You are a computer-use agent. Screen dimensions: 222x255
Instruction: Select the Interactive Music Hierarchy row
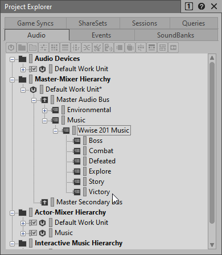click(79, 243)
